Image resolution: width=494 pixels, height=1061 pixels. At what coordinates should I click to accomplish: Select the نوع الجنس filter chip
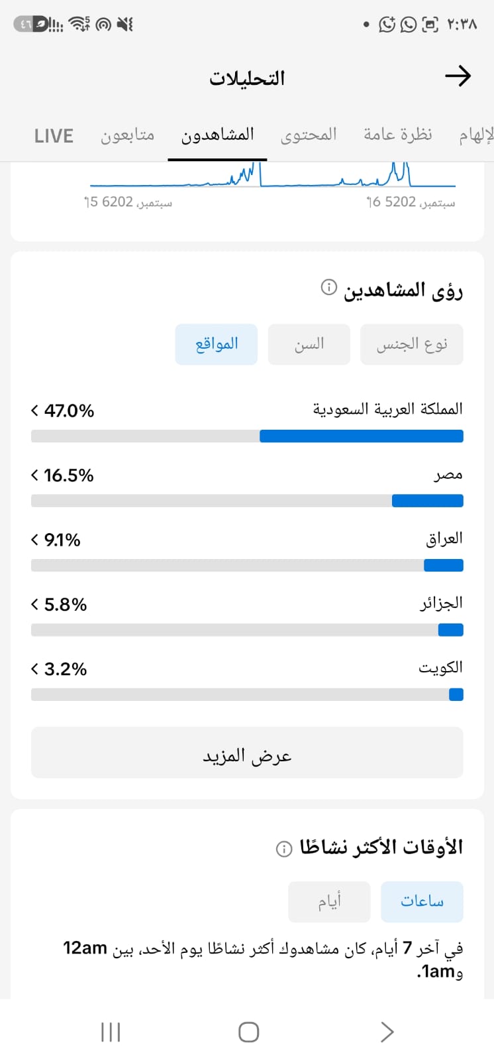point(412,344)
